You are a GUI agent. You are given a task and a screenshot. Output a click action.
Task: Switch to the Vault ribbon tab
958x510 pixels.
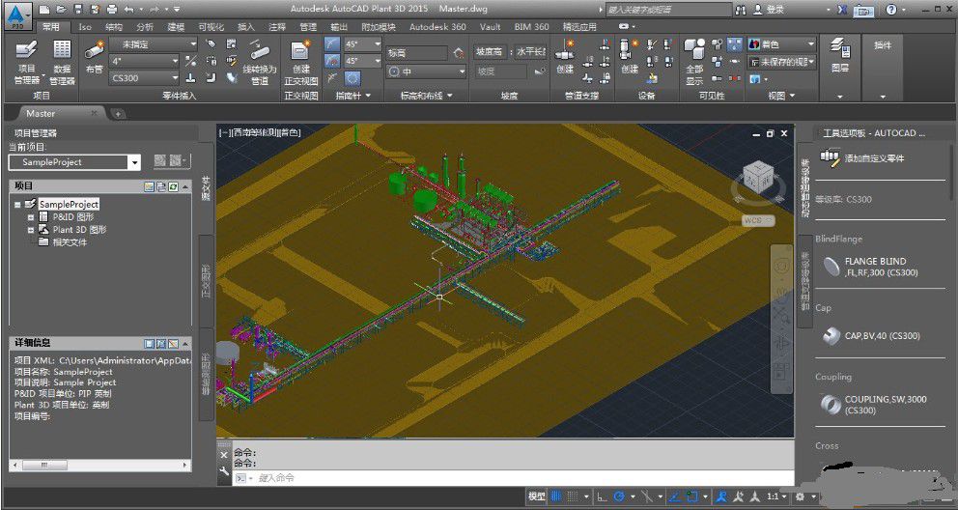tap(490, 27)
